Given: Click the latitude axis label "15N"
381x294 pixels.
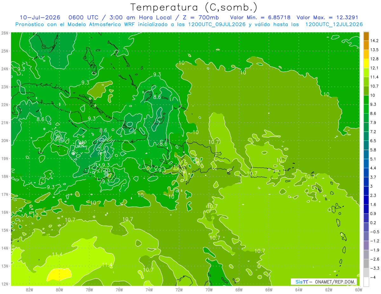Looking at the screenshot, I should [4, 230].
